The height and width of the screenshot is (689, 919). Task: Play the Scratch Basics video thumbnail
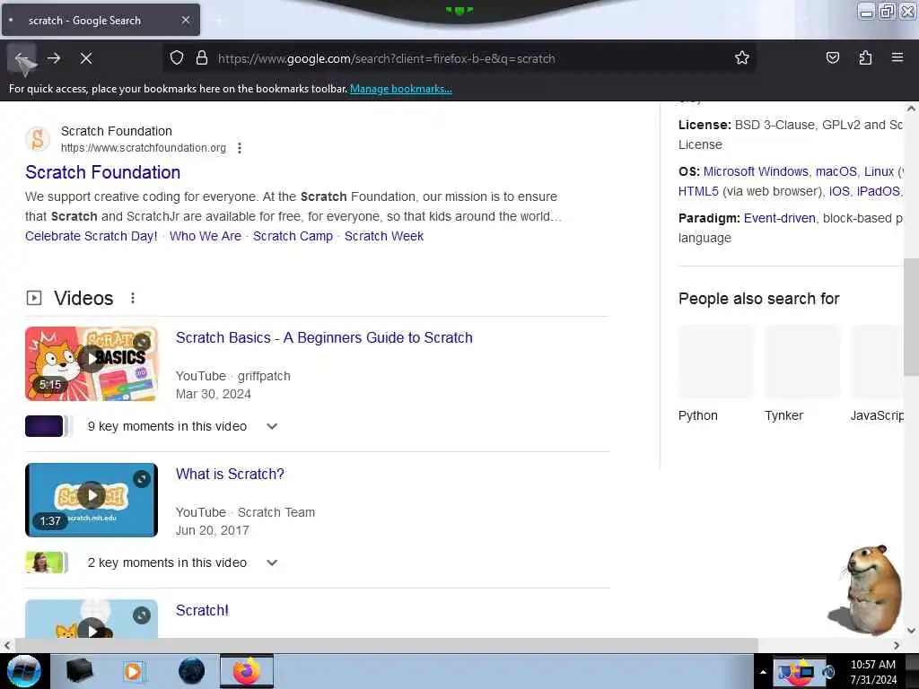point(92,364)
